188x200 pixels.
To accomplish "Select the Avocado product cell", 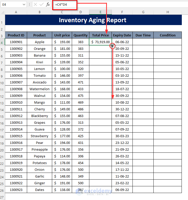I will tap(40, 82).
